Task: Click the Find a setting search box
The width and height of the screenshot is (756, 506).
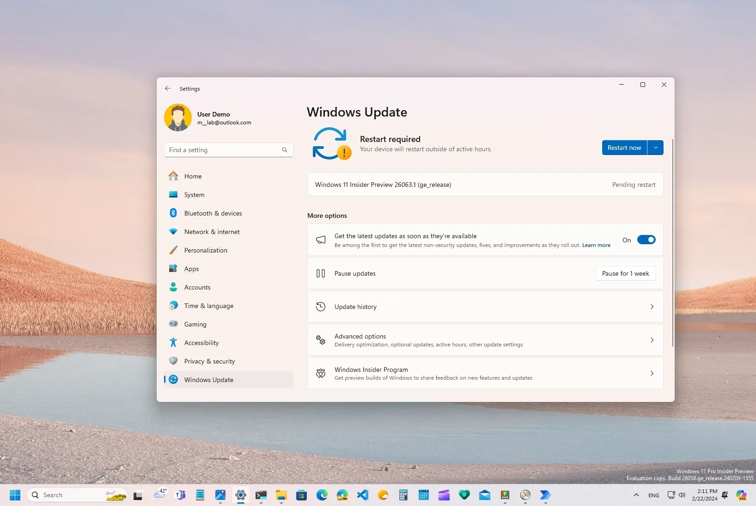Action: pyautogui.click(x=229, y=150)
